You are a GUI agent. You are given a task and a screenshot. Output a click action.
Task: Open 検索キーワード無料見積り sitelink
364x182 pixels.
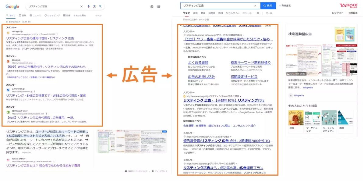coord(251,62)
